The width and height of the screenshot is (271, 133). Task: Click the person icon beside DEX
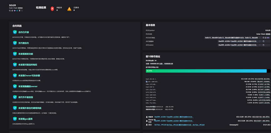[x=147, y=125]
